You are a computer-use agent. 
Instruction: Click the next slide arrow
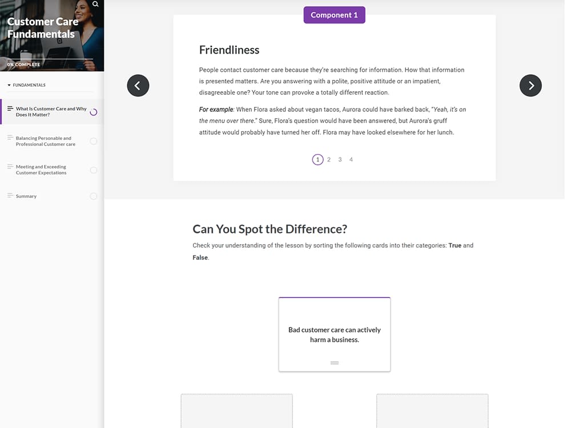point(530,85)
